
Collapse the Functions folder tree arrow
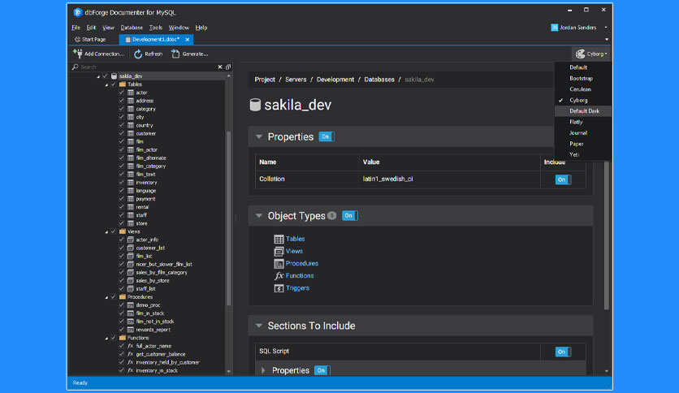click(x=106, y=338)
